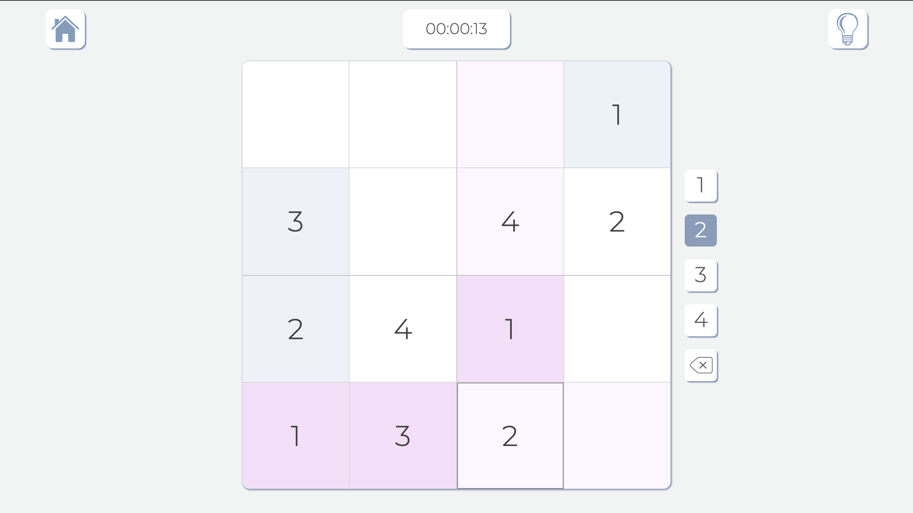This screenshot has height=513, width=913.
Task: Select the empty cell in top left corner
Action: point(295,114)
